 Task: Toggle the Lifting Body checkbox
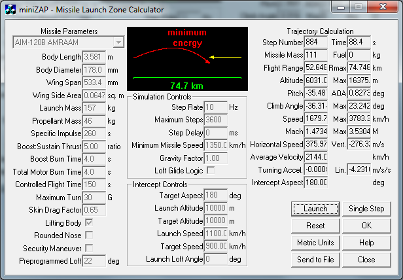tap(89, 222)
